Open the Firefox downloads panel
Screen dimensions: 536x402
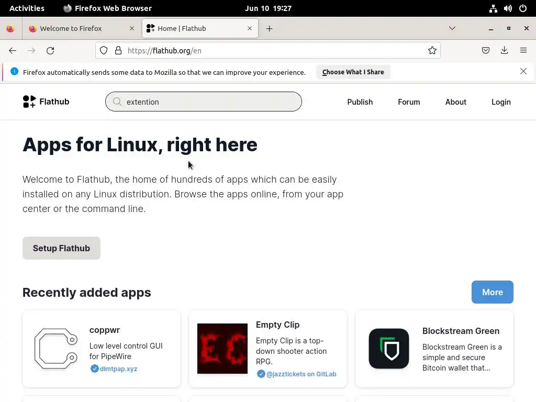pos(504,51)
